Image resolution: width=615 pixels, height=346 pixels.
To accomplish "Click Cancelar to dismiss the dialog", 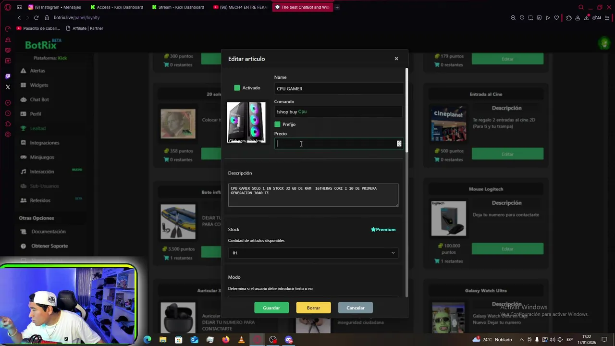I will (x=356, y=308).
